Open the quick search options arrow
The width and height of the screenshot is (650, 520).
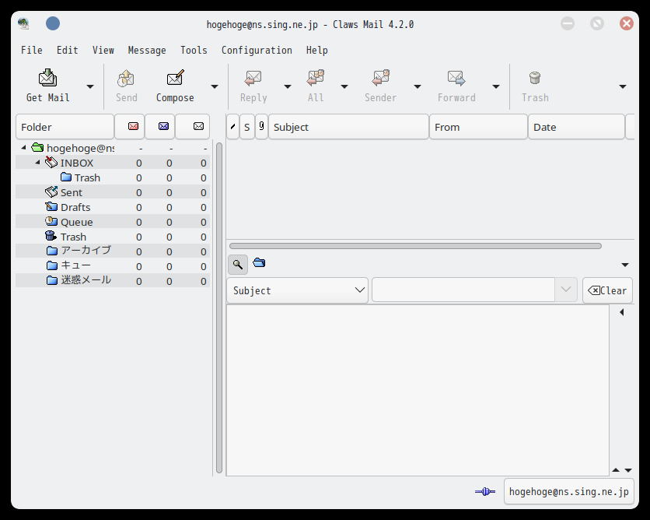tap(625, 265)
